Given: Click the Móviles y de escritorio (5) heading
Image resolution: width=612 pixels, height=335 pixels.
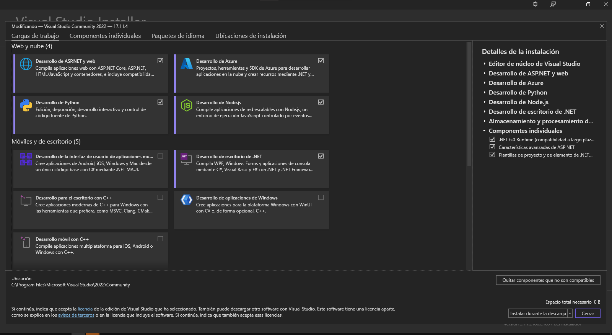Looking at the screenshot, I should tap(46, 142).
